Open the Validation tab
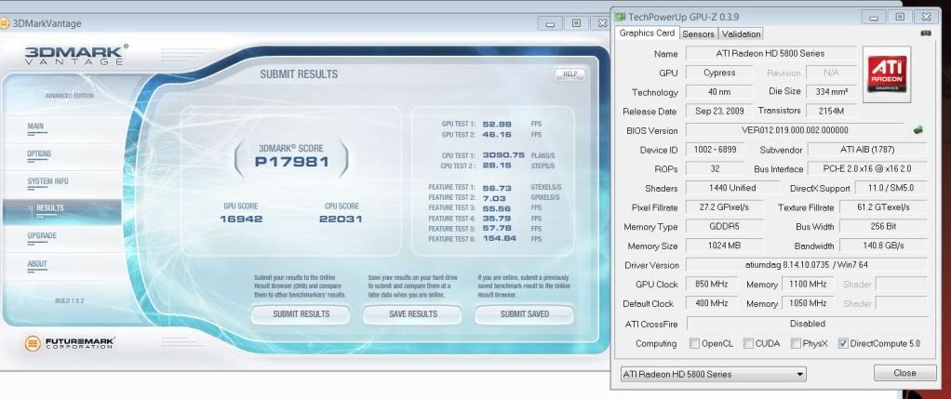Viewport: 951px width, 399px height. point(741,34)
